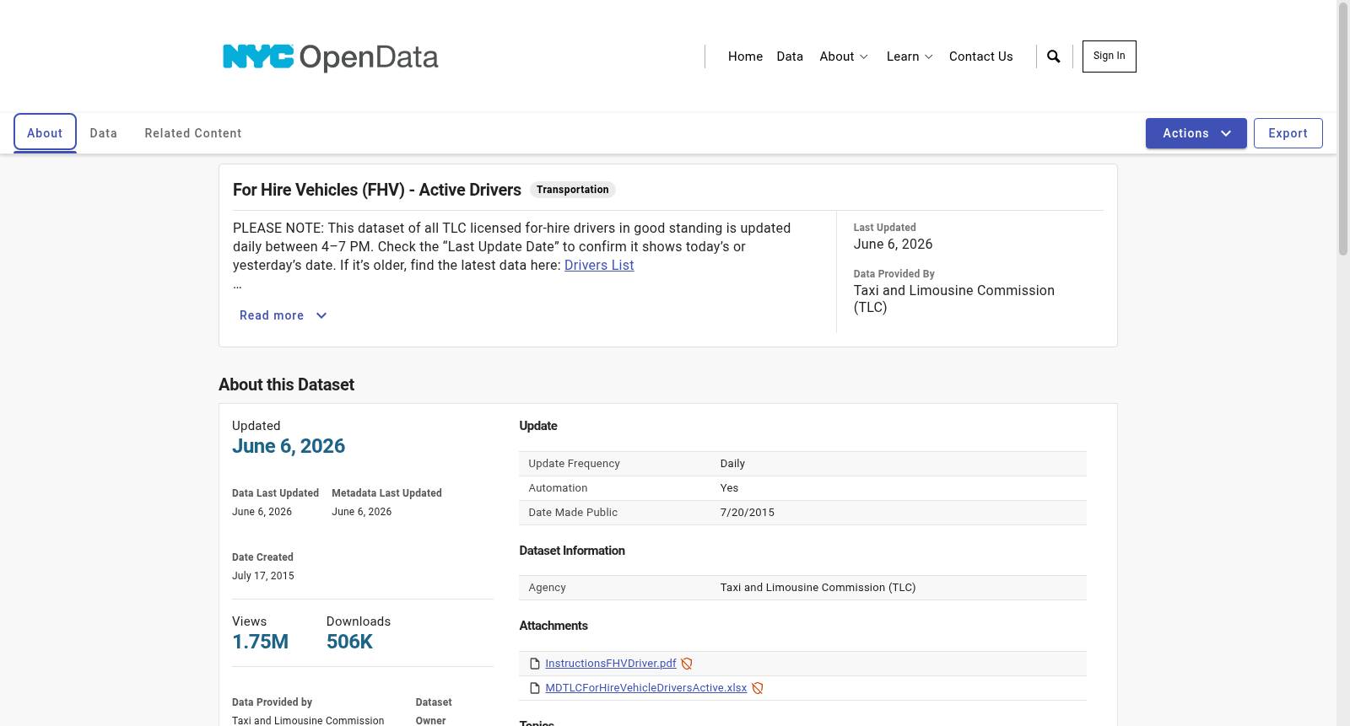Image resolution: width=1350 pixels, height=726 pixels.
Task: Click the shield icon next to InstructionsFHVDriver.pdf
Action: pos(687,664)
